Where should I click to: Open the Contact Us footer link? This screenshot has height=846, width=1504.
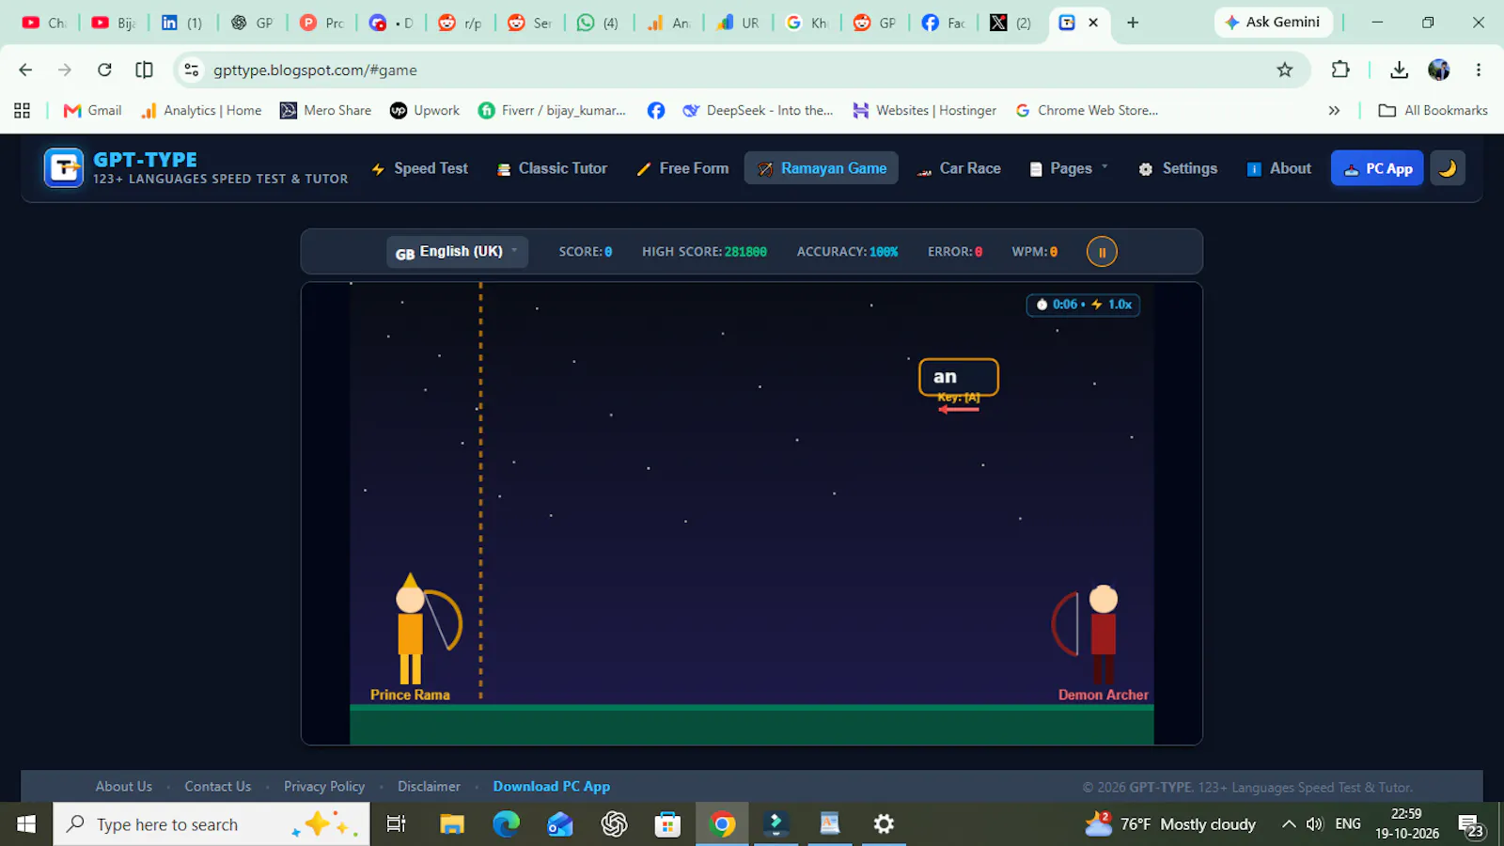(x=217, y=787)
